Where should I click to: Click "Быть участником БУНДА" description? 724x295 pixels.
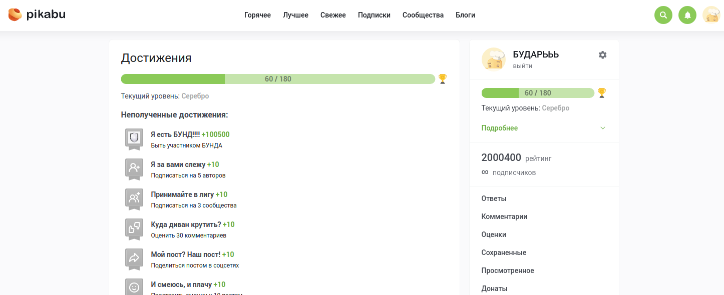pos(187,145)
